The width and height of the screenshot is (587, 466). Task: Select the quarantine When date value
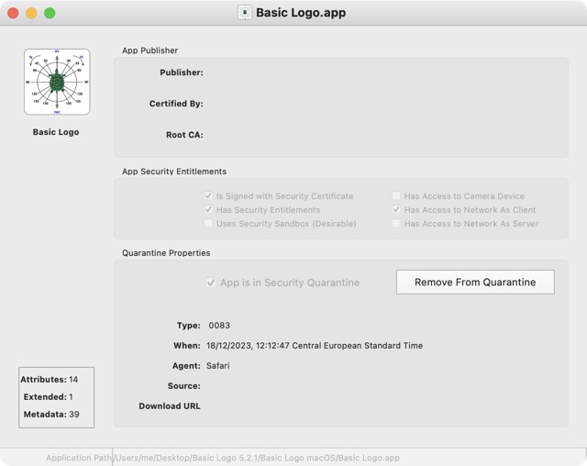coord(316,346)
